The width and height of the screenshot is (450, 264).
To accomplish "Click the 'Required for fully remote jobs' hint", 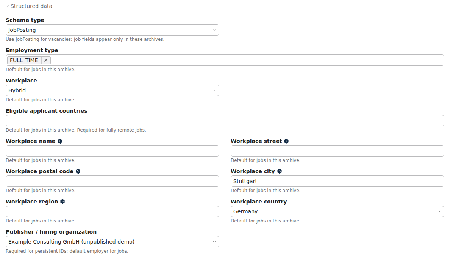I will coord(111,130).
